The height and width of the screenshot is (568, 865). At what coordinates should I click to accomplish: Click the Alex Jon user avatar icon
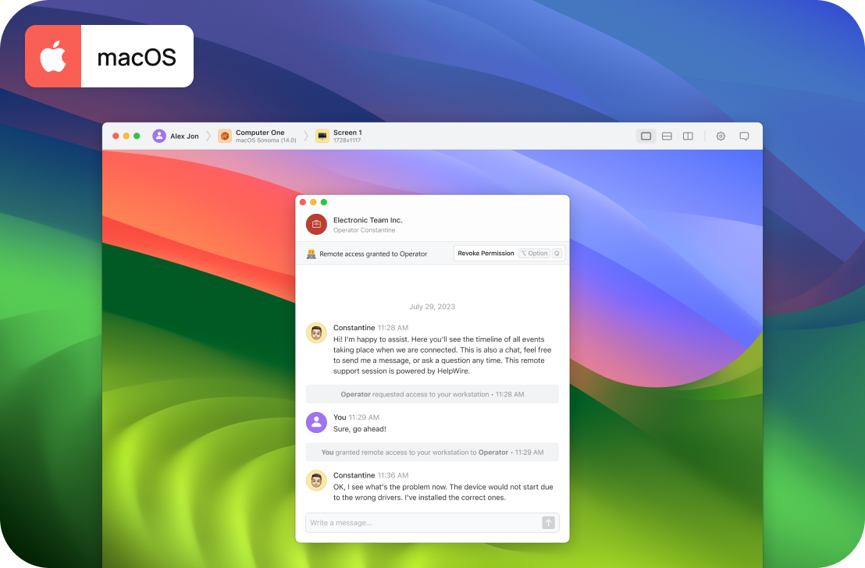click(159, 137)
